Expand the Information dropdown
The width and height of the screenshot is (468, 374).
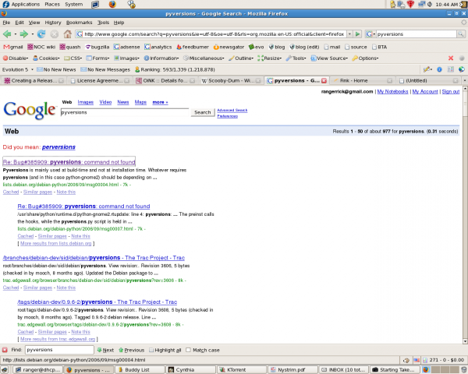[161, 58]
